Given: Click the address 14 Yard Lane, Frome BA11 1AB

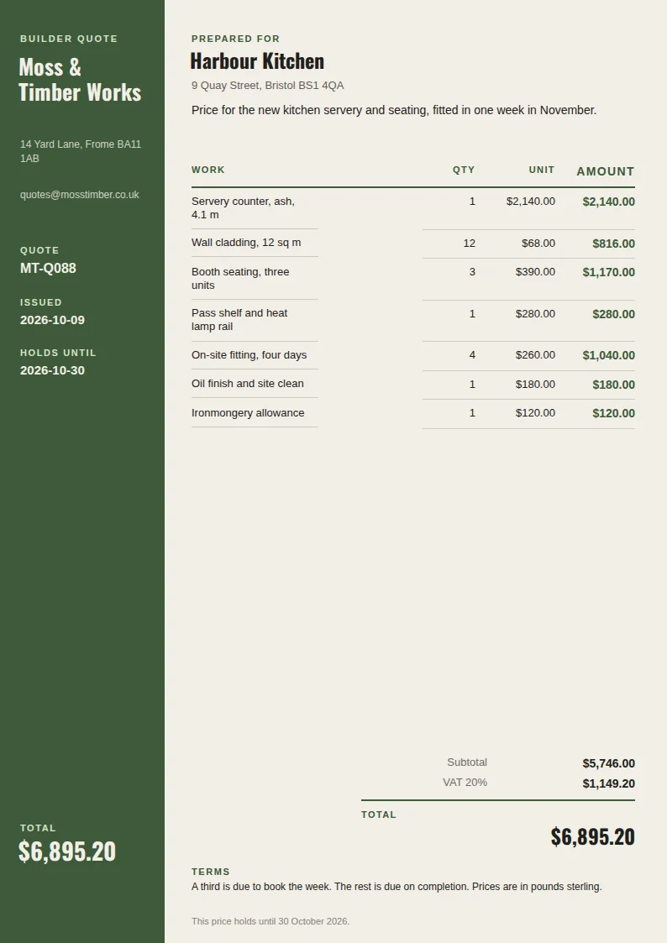Looking at the screenshot, I should point(81,151).
